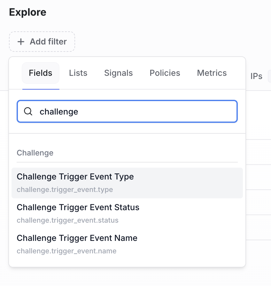Switch to the Lists tab
The width and height of the screenshot is (271, 286).
78,73
